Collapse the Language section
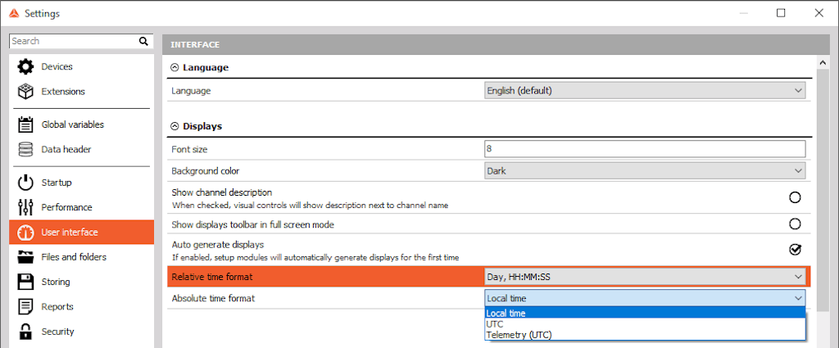Viewport: 839px width, 348px height. (175, 68)
